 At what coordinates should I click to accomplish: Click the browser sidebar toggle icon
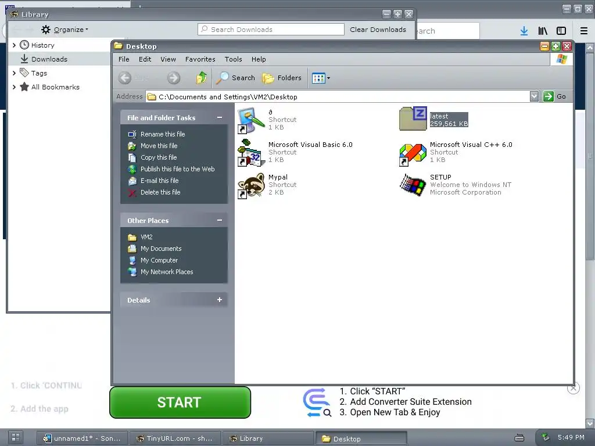pyautogui.click(x=561, y=31)
